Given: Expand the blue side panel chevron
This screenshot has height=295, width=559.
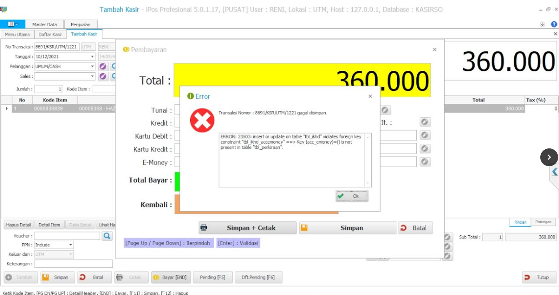Looking at the screenshot, I should click(x=555, y=172).
